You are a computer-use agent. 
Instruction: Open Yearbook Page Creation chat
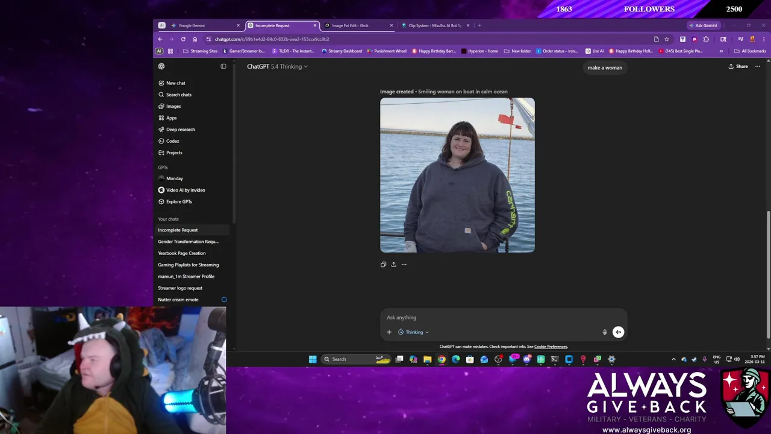(x=193, y=253)
